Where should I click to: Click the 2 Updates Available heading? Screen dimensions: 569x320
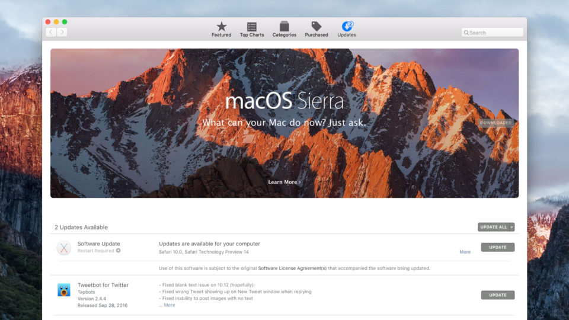tap(81, 228)
